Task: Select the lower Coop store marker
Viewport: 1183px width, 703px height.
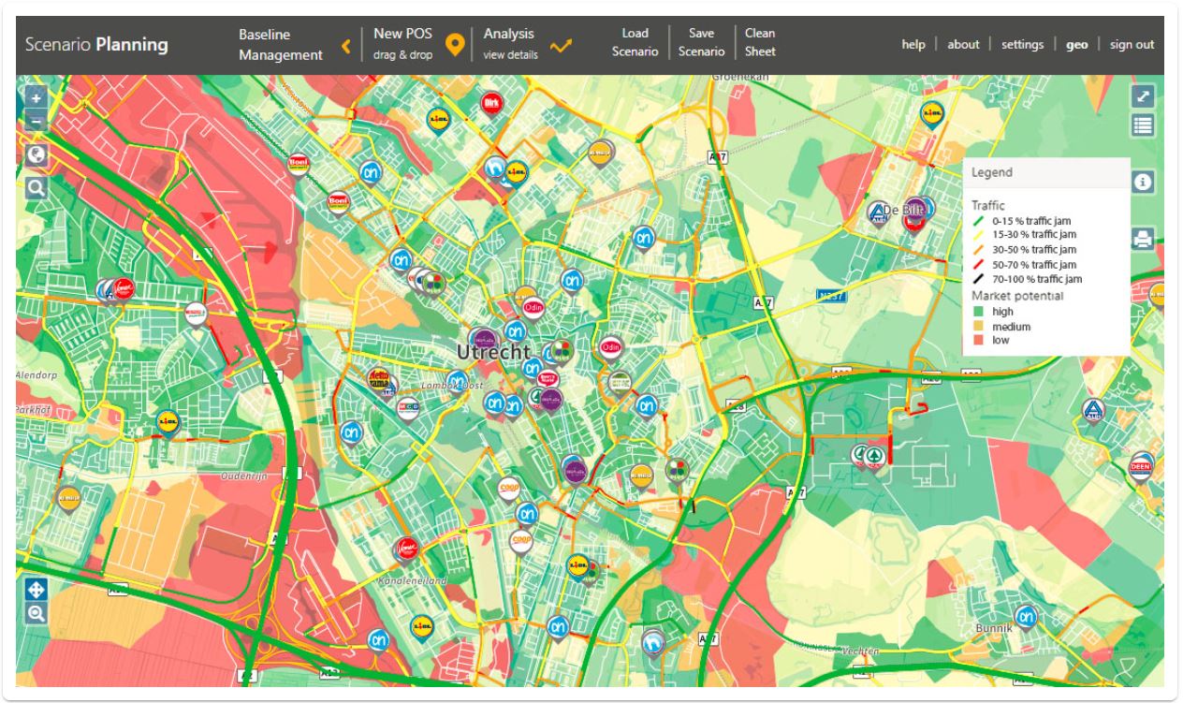Action: point(520,541)
